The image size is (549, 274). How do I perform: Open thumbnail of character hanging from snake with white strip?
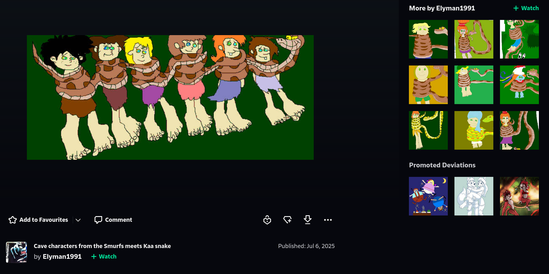click(x=519, y=39)
